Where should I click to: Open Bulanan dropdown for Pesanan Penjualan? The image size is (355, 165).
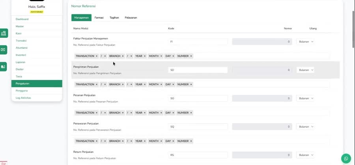[305, 98]
